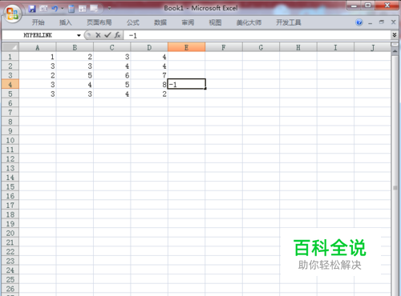Viewport: 401px width, 296px height.
Task: Select row 10 header
Action: [x=10, y=140]
